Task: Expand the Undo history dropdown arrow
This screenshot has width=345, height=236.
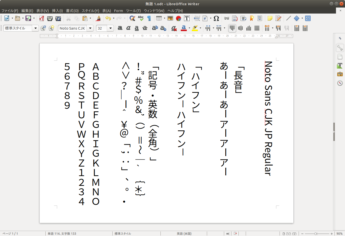Action: click(x=114, y=18)
